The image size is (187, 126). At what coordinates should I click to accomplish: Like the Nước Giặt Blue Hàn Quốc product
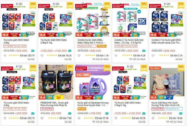153,118
